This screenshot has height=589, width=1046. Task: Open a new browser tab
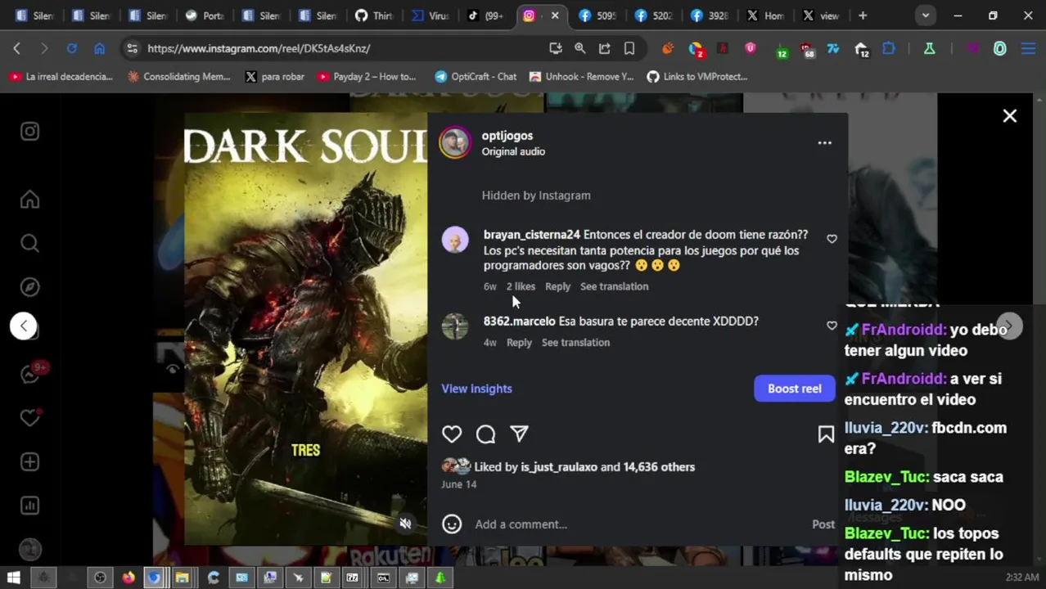(862, 16)
